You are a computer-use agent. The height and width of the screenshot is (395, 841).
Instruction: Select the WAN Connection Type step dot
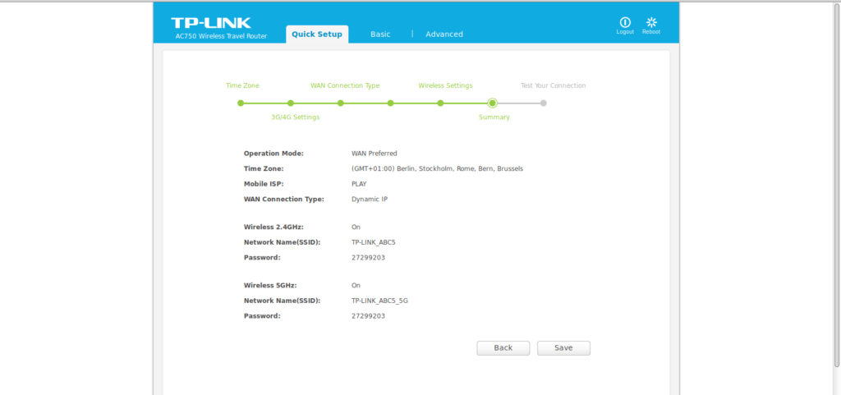[341, 103]
